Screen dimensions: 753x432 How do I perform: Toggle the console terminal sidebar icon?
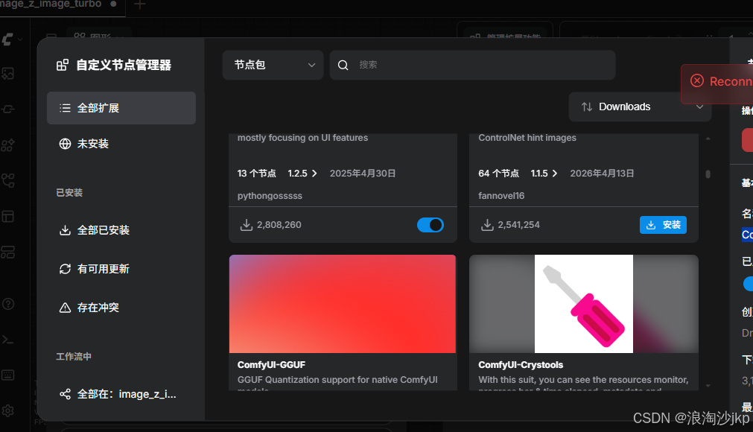click(x=7, y=340)
